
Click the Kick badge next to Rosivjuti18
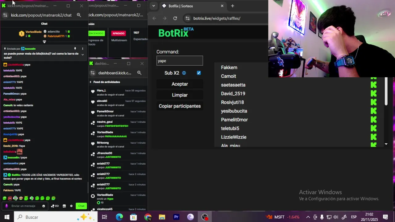(373, 102)
